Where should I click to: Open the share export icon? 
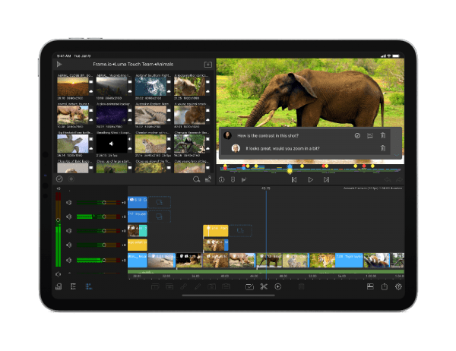point(384,286)
